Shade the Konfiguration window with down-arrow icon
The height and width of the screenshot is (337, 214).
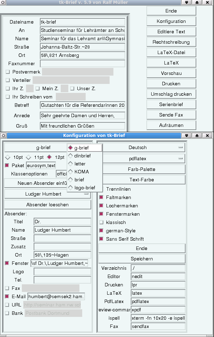tap(187, 136)
